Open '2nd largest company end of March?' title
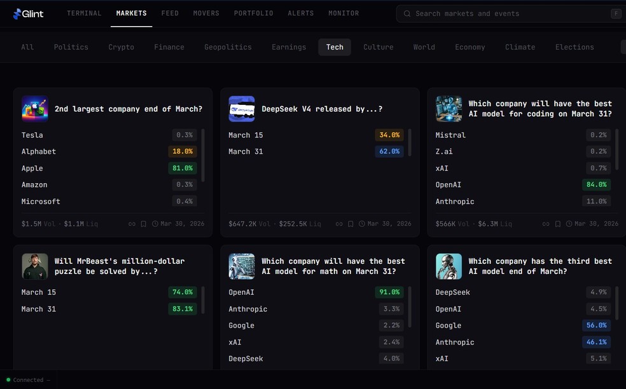The image size is (626, 389). click(128, 109)
